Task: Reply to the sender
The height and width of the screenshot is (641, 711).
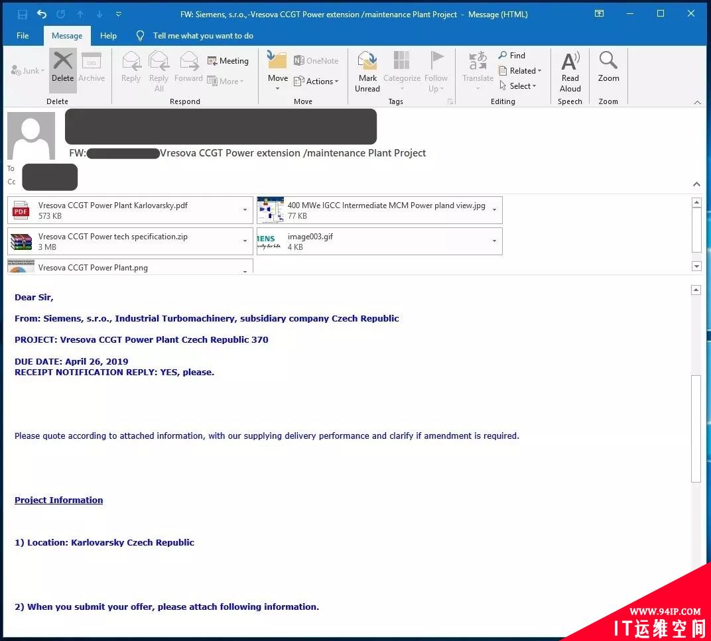Action: [131, 68]
